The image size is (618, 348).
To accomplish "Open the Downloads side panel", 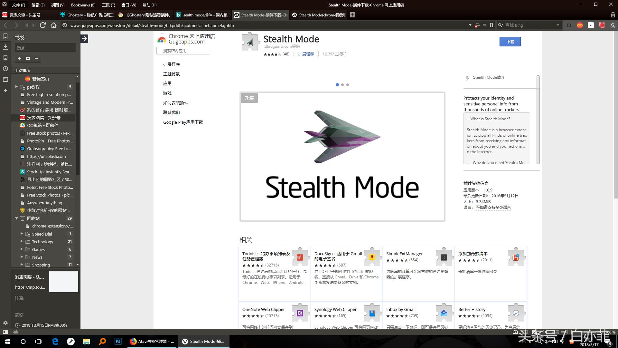I will click(x=5, y=47).
